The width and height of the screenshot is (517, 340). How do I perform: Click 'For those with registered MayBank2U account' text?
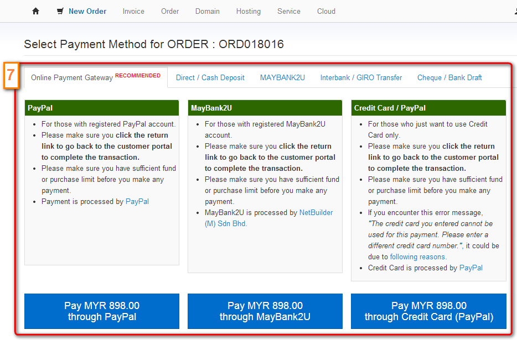coord(265,130)
